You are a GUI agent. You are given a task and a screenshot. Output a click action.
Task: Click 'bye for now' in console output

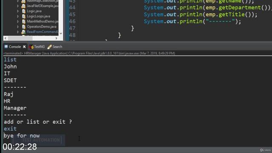tap(22, 136)
